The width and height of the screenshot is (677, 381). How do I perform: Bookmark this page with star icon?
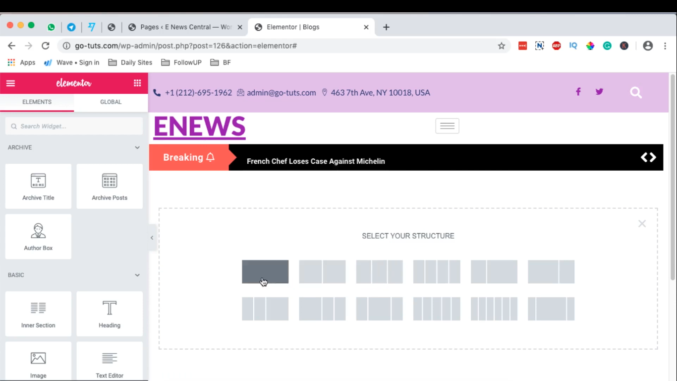coord(501,46)
